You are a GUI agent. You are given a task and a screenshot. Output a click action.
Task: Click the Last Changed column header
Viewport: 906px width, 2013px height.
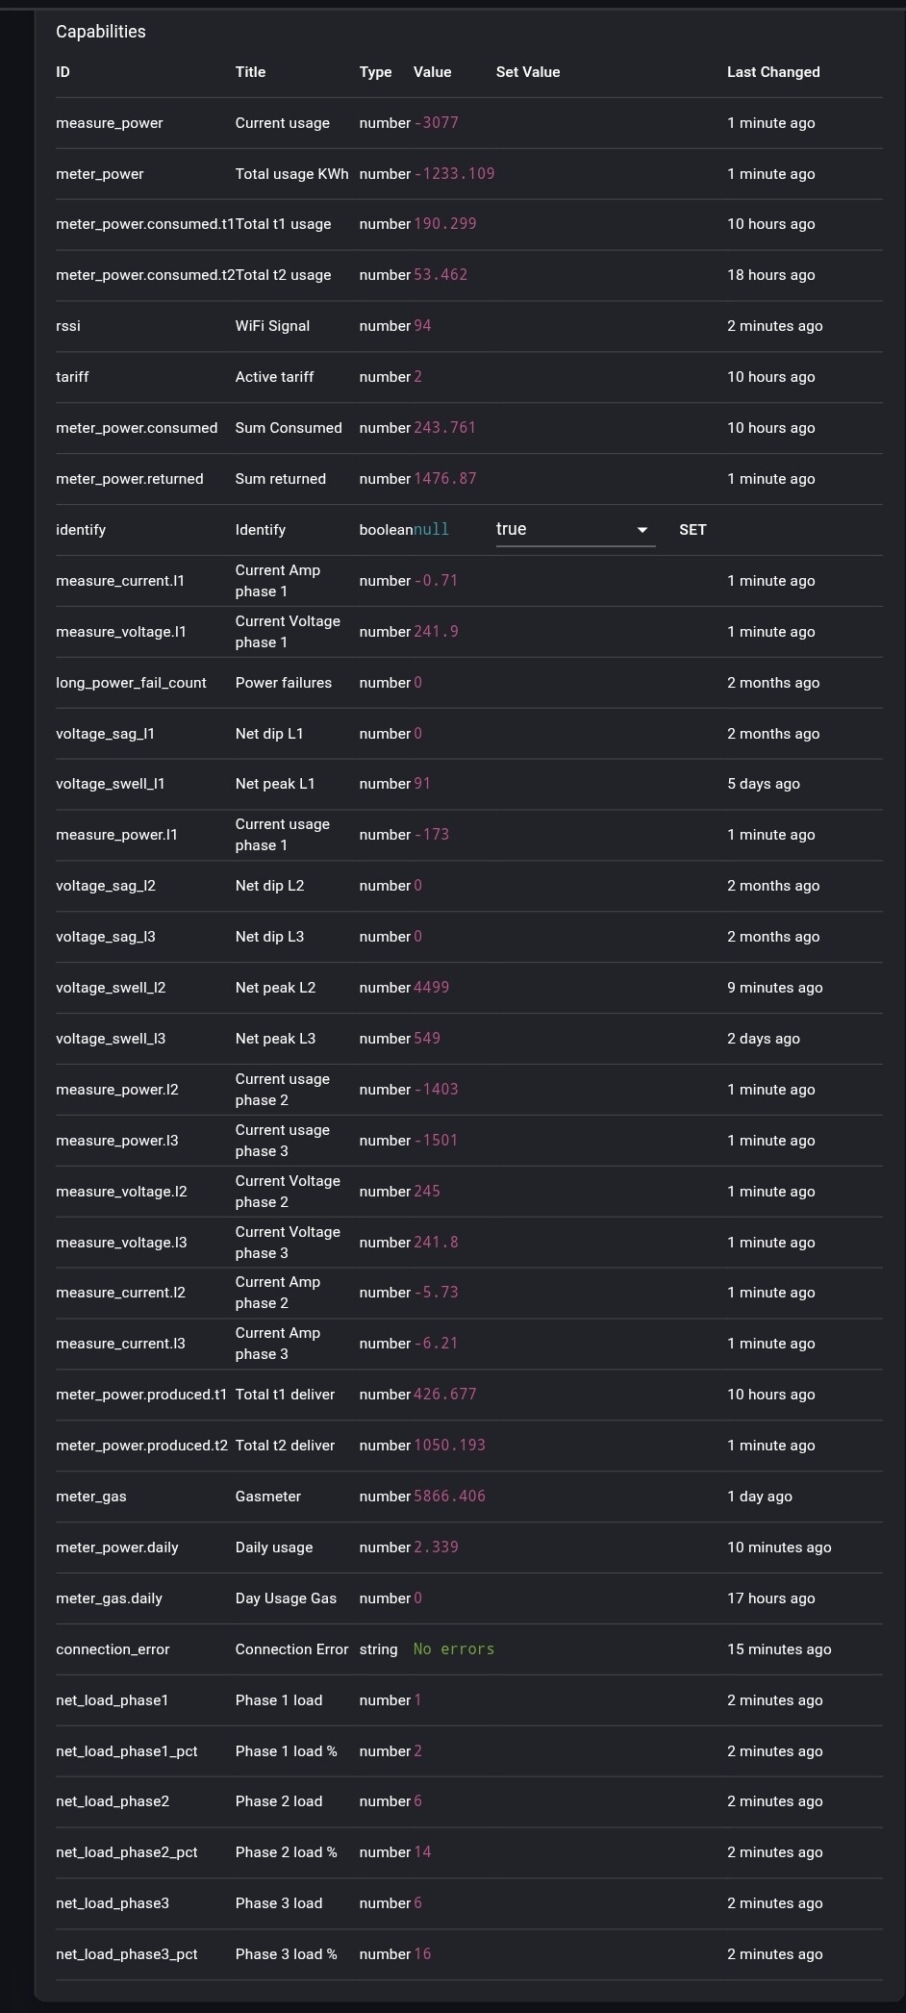(x=773, y=72)
